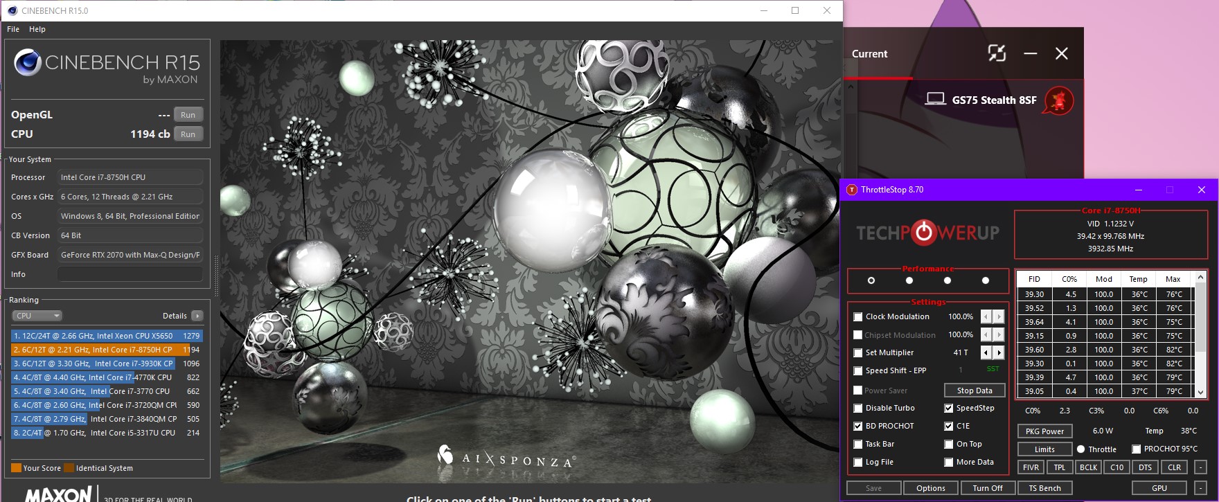Select ranking row Intel Xeon CPU X5650

[107, 336]
